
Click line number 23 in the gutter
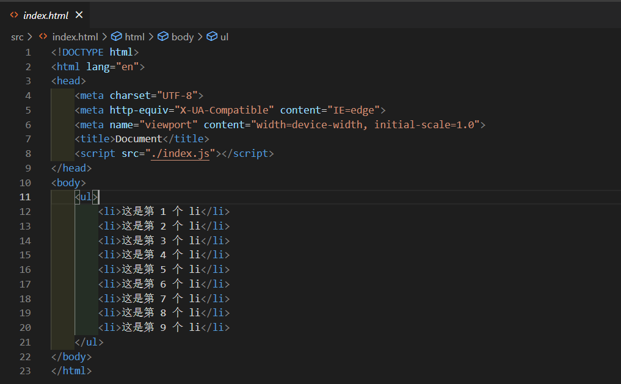point(25,371)
